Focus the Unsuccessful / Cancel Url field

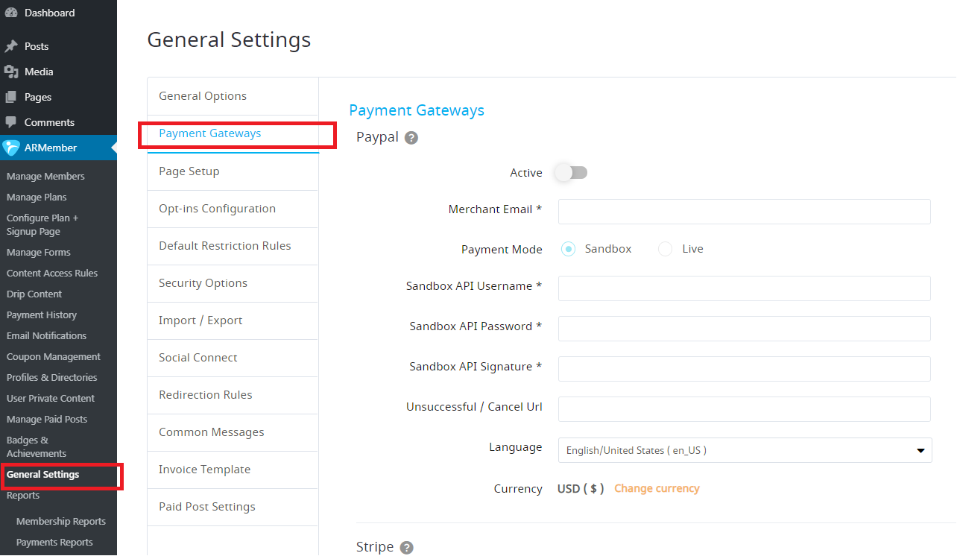click(745, 409)
